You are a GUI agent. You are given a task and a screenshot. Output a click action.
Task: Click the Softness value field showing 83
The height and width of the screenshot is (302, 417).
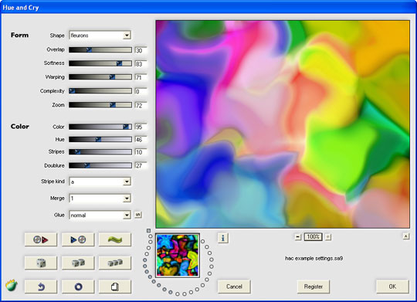[x=141, y=64]
